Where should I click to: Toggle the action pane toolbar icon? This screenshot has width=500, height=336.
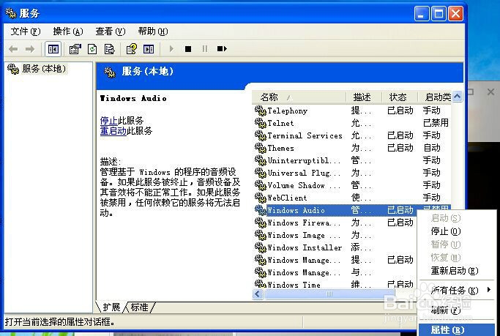[149, 49]
